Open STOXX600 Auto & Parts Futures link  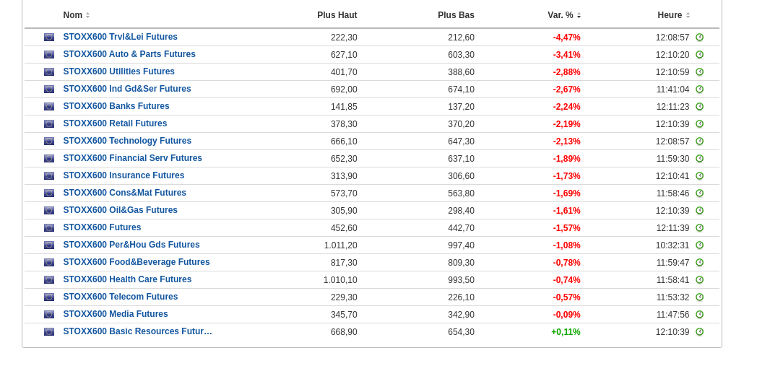(x=129, y=54)
